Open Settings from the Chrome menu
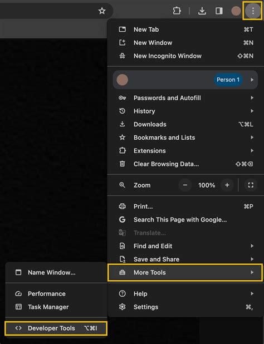 [x=185, y=307]
